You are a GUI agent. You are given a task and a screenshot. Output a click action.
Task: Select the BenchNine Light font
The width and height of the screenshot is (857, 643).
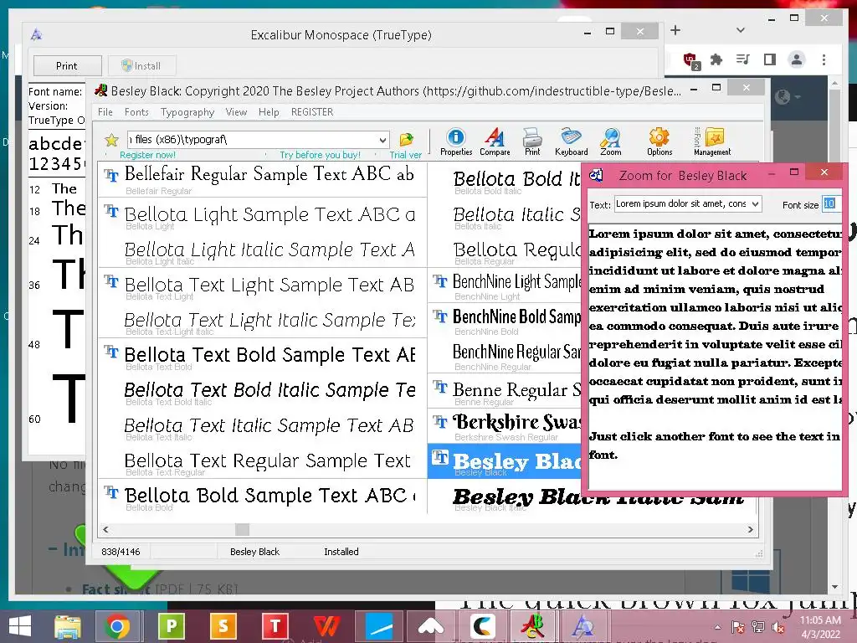tap(505, 286)
